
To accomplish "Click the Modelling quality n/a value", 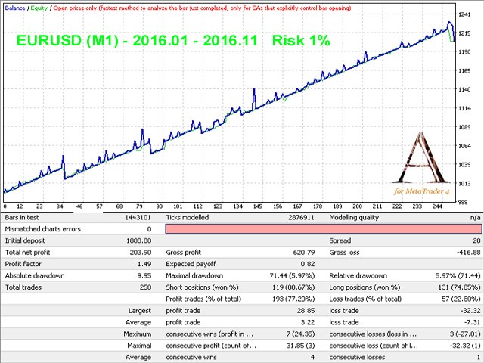I will click(475, 217).
